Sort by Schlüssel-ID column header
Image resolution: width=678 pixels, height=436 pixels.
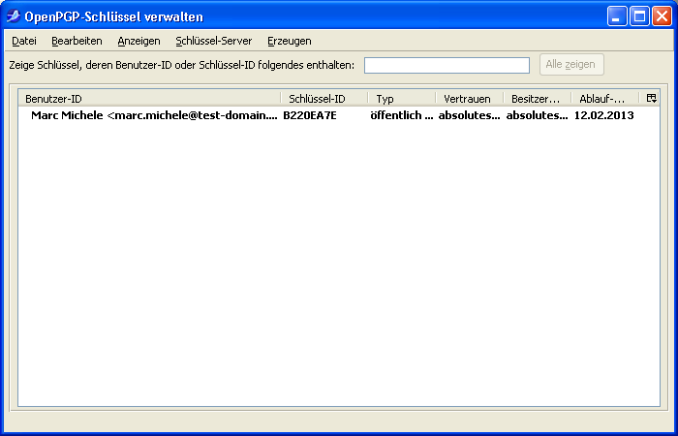[x=324, y=99]
